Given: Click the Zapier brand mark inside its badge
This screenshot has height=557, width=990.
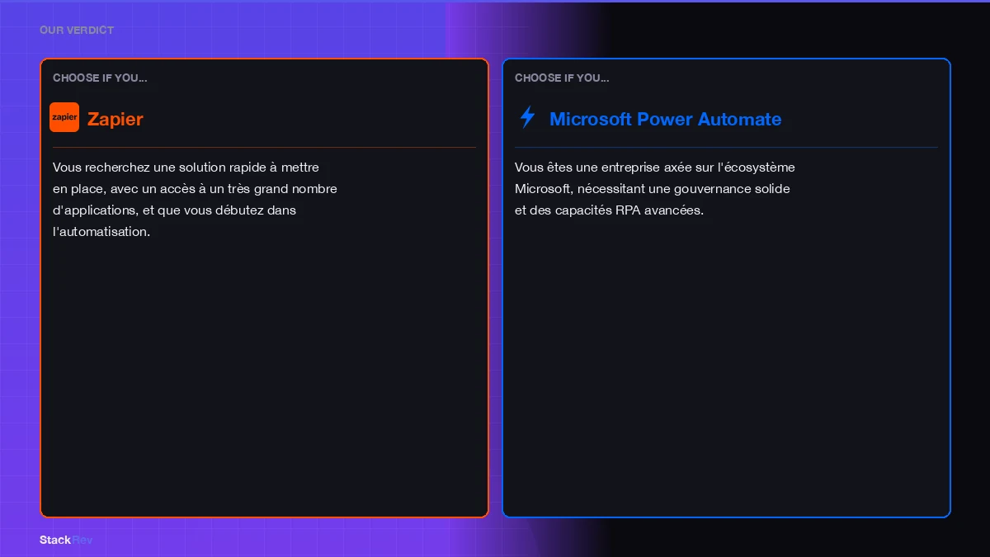Looking at the screenshot, I should pyautogui.click(x=64, y=117).
